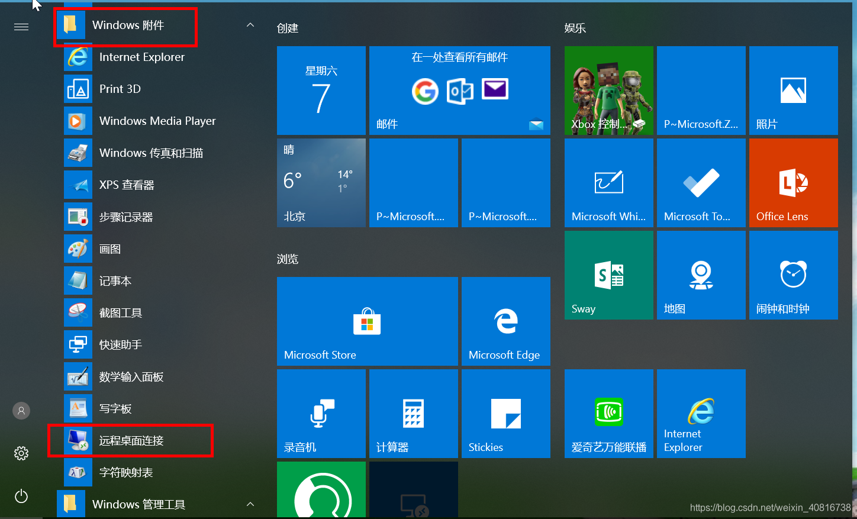Launch 数学输入面板 from the app list
This screenshot has width=857, height=519.
click(162, 376)
